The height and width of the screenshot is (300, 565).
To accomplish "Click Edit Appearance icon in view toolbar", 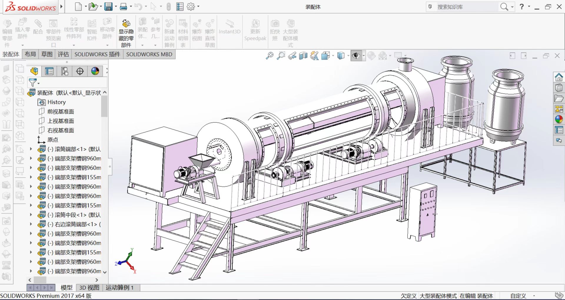I will [371, 55].
